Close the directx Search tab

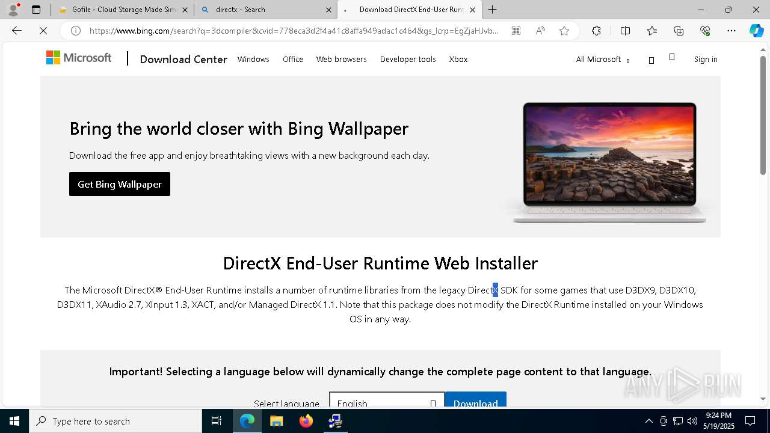click(328, 10)
